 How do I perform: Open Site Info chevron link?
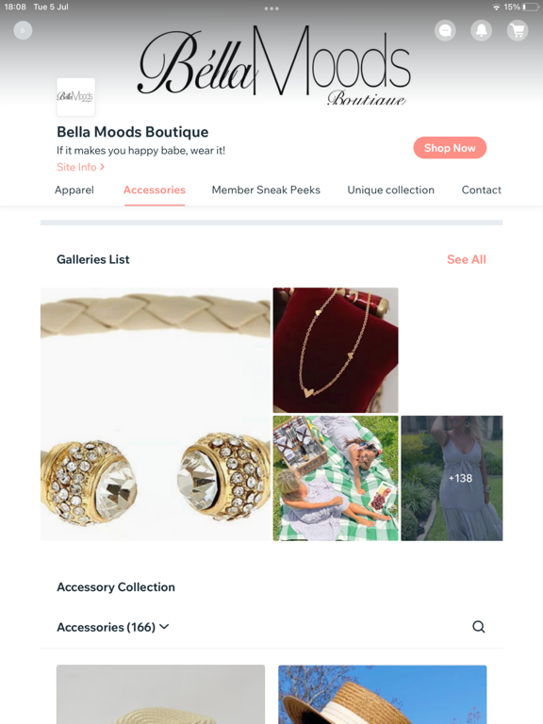click(81, 167)
